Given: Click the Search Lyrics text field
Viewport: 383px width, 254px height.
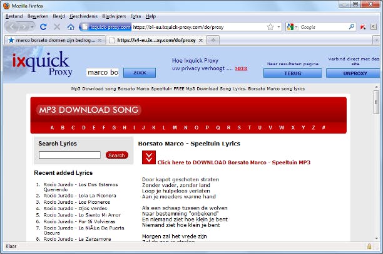Looking at the screenshot, I should point(69,155).
